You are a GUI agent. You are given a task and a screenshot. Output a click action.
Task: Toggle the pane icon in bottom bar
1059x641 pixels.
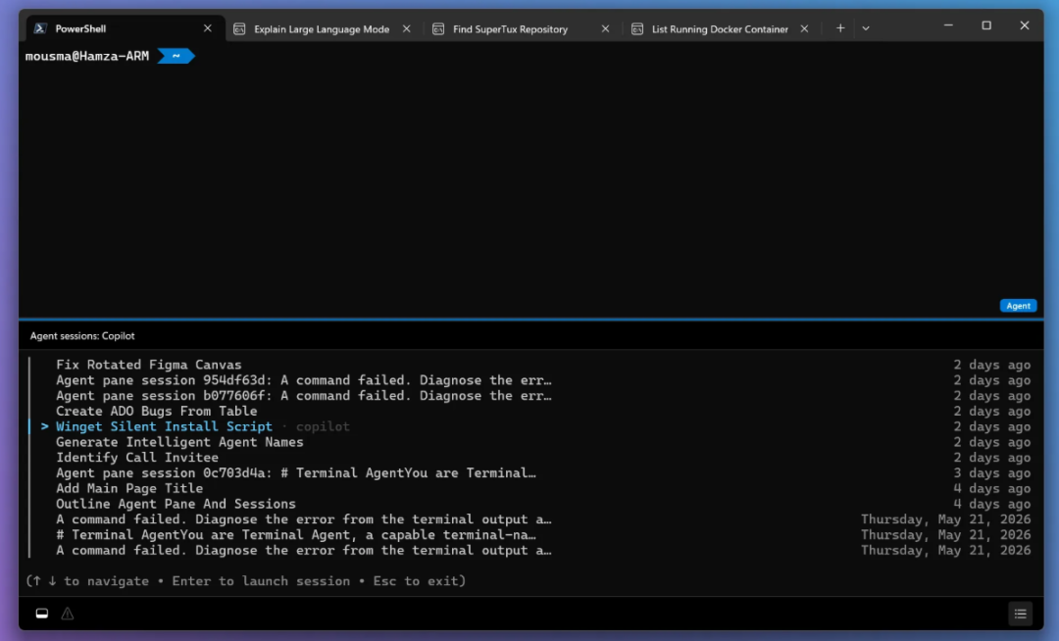coord(42,614)
